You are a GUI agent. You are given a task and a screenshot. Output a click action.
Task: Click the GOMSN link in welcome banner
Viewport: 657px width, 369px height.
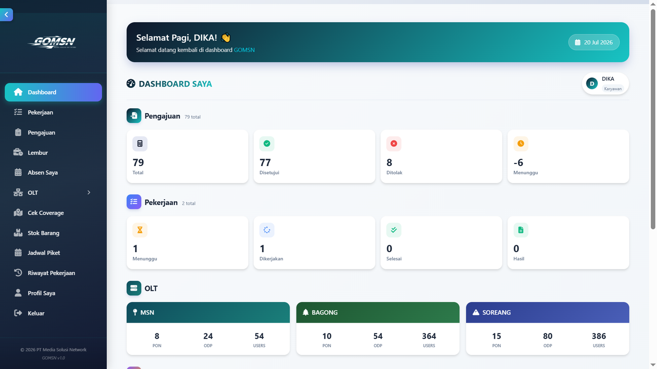244,50
